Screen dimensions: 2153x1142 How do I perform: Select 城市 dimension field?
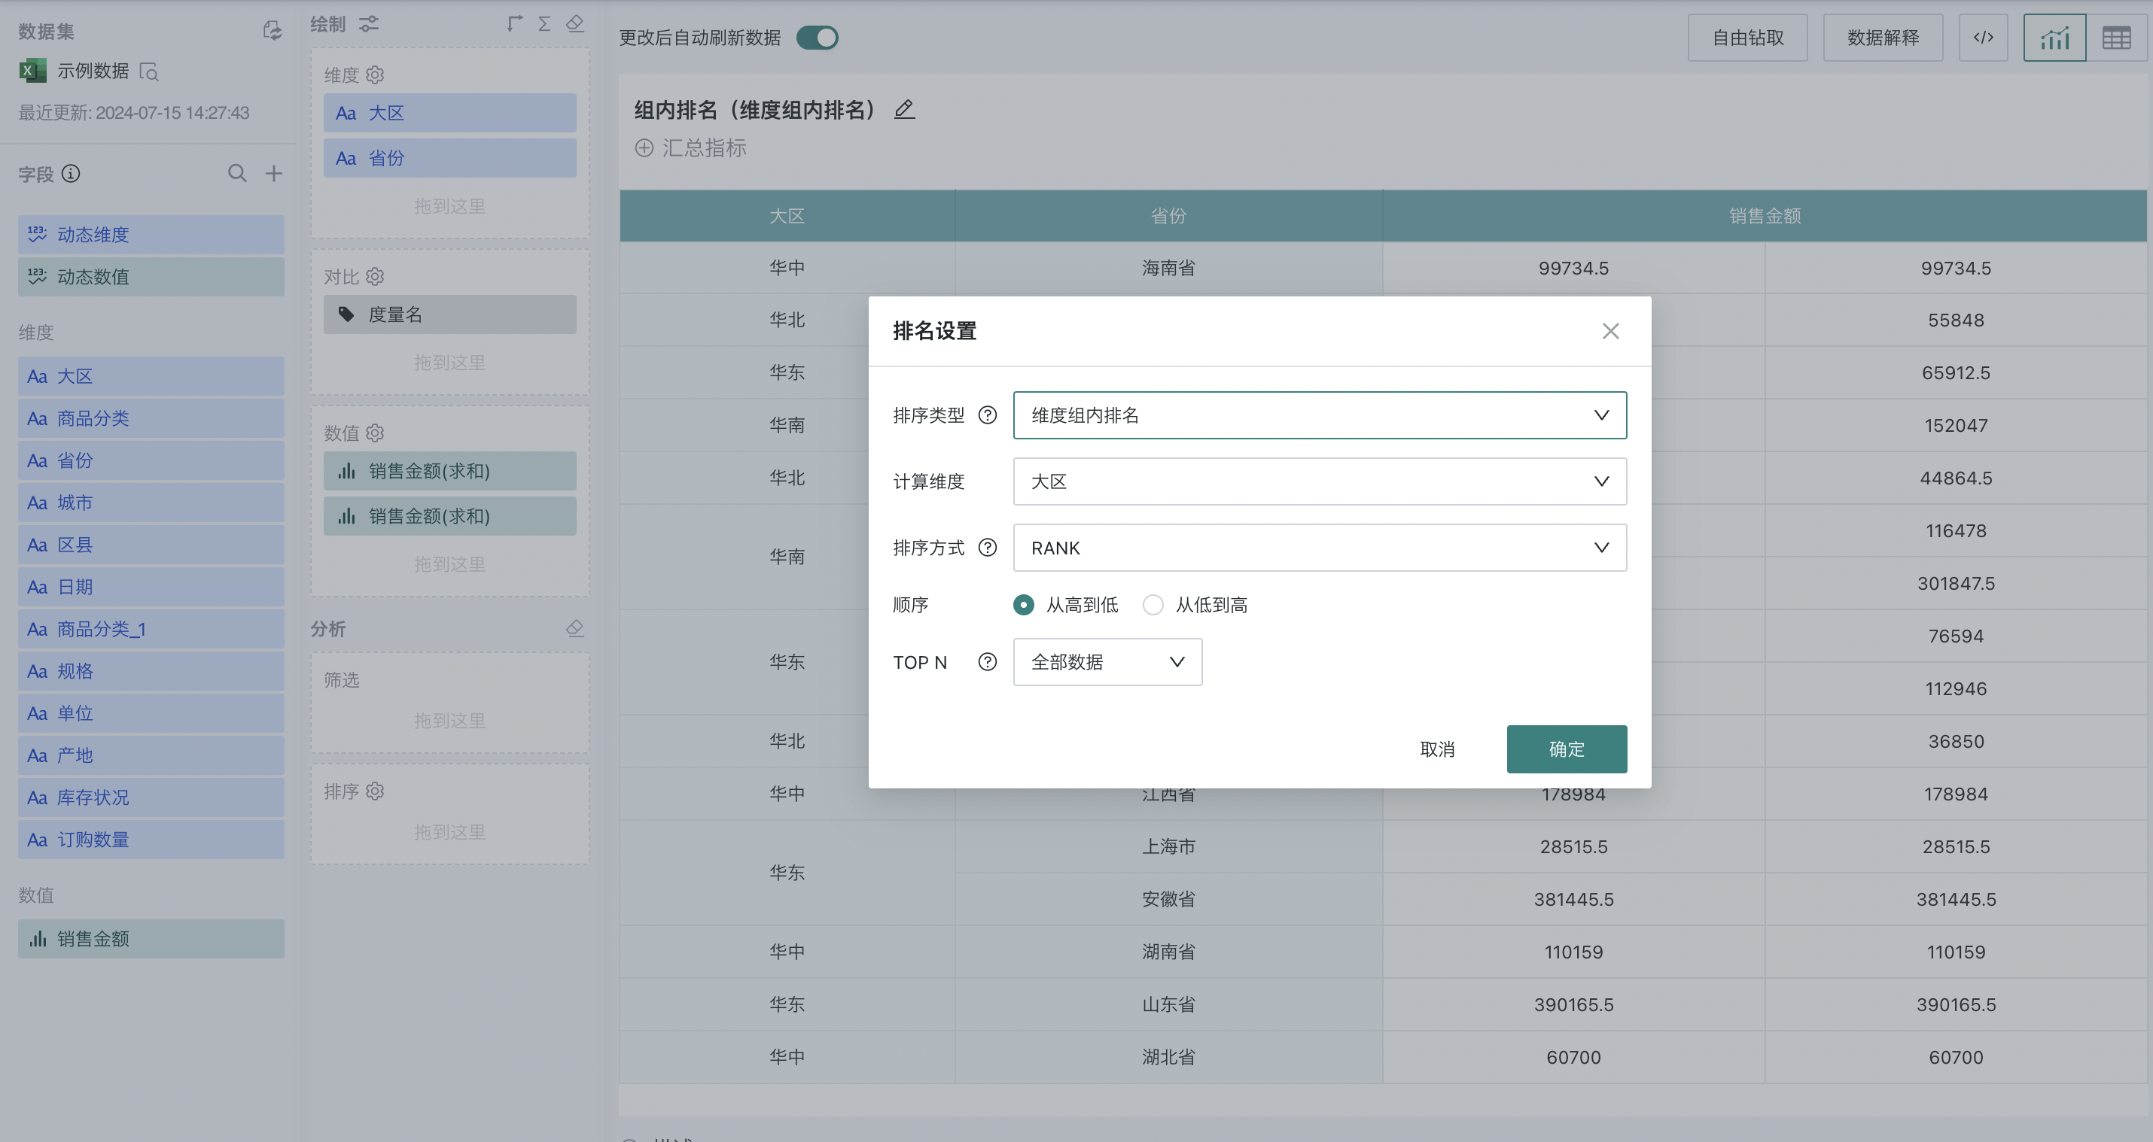[x=151, y=502]
